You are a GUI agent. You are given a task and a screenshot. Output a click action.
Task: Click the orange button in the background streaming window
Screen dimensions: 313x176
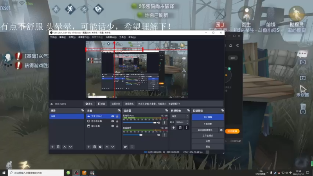pos(232,131)
